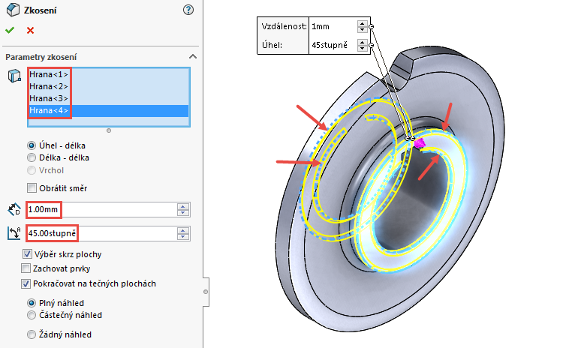Click the angle parameter icon
563x348 pixels.
(x=14, y=233)
